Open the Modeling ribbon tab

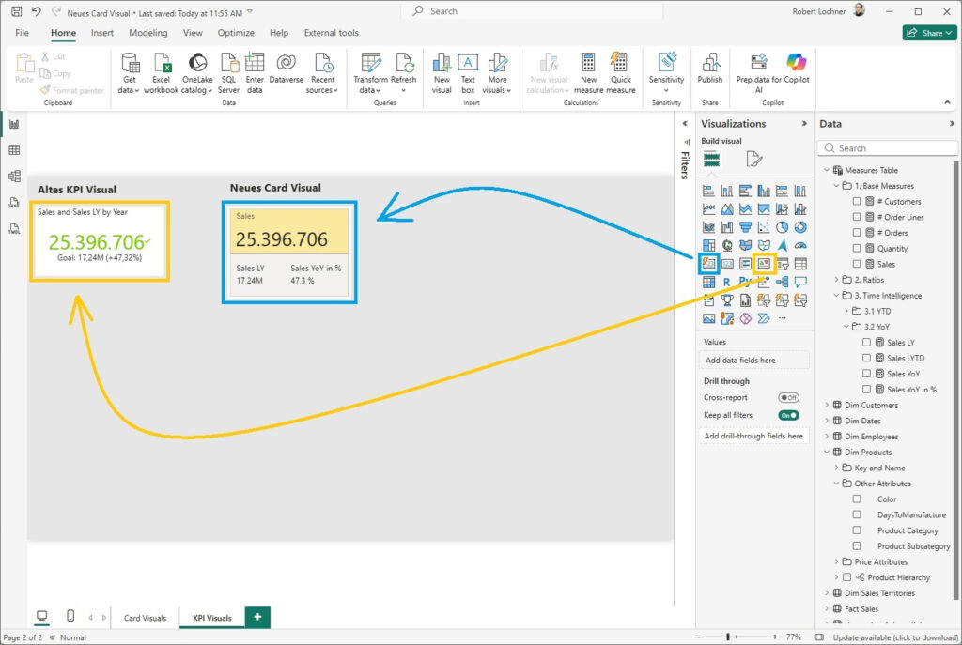(148, 33)
